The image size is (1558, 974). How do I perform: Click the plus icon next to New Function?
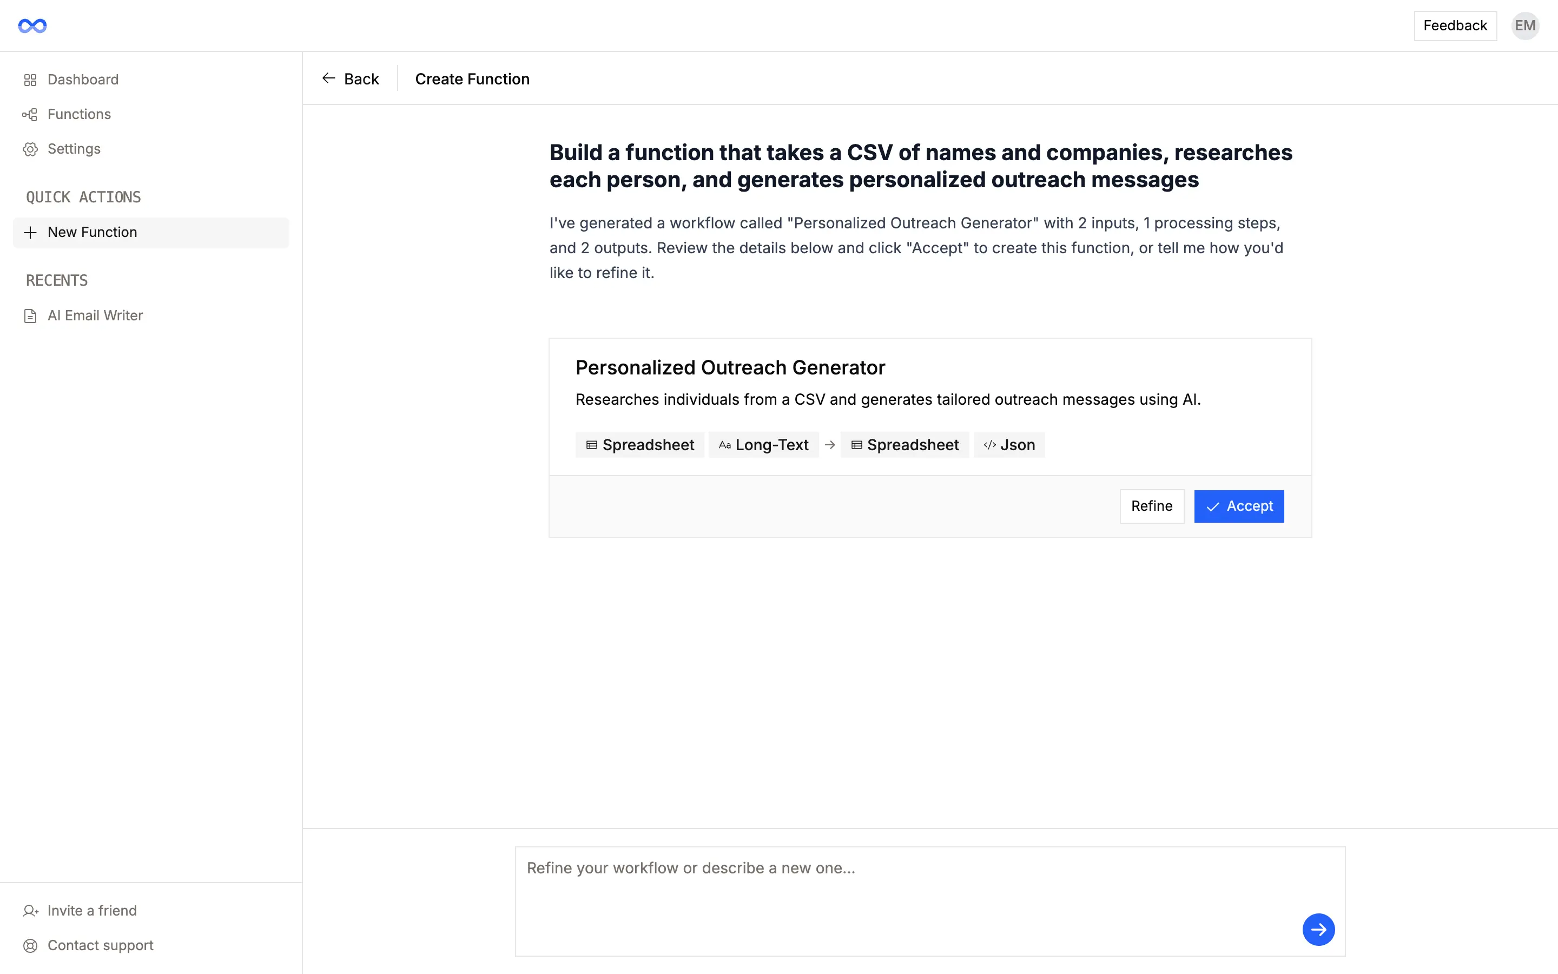[x=30, y=233]
